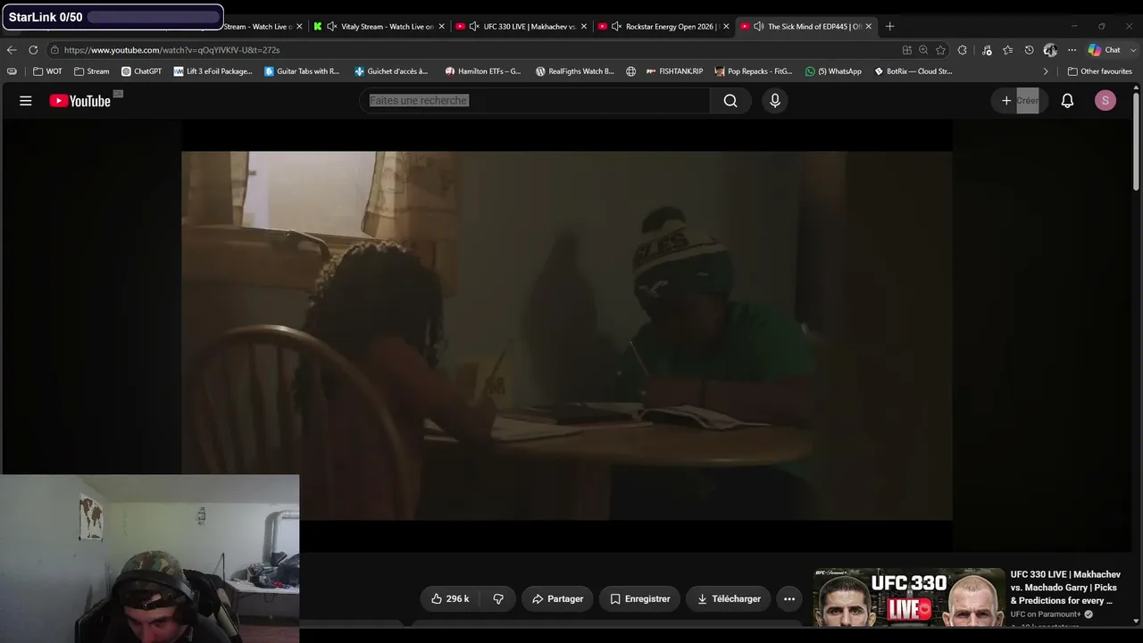Image resolution: width=1143 pixels, height=643 pixels.
Task: Open browser extensions puzzle icon
Action: point(963,50)
